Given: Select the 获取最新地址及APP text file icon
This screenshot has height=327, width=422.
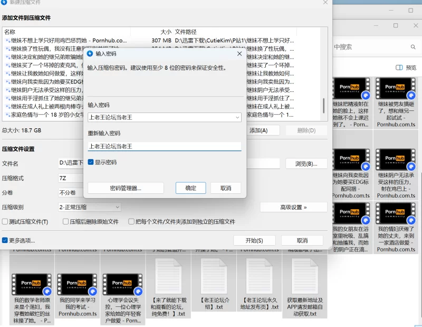Looking at the screenshot, I should (x=303, y=273).
